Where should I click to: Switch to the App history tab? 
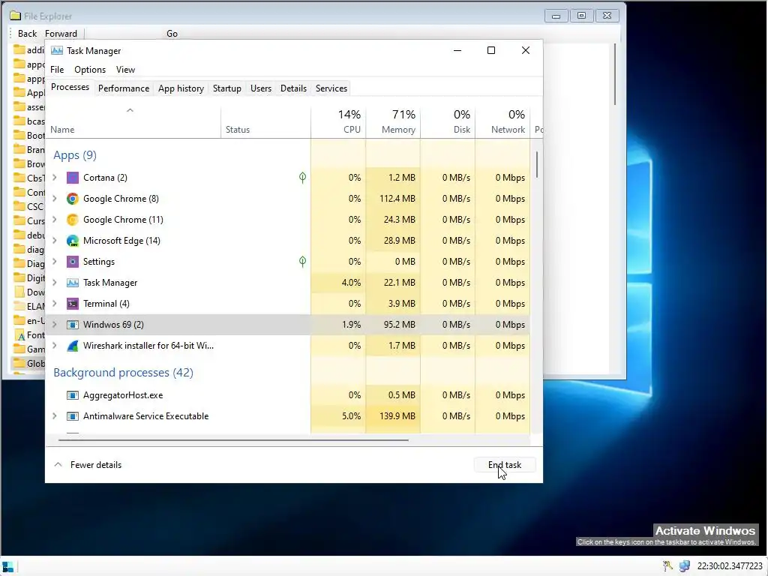coord(181,88)
